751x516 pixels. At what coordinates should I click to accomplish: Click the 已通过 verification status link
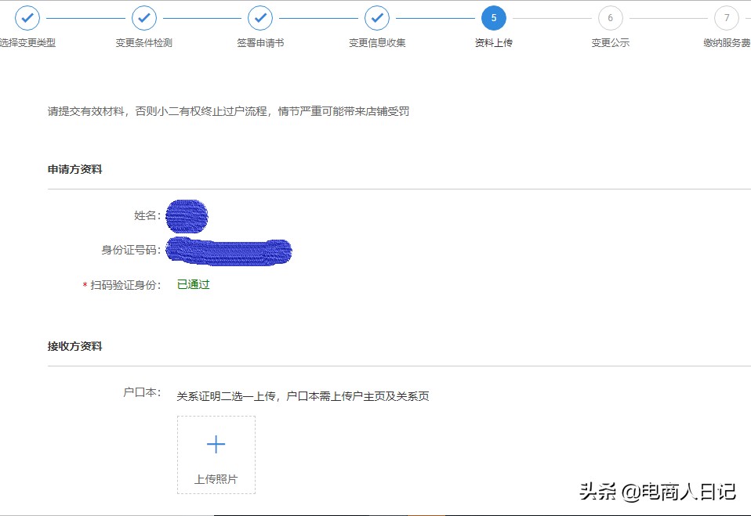click(192, 285)
